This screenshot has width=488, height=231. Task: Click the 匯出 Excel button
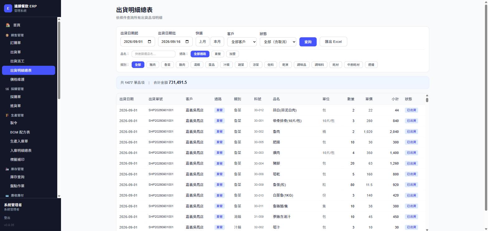click(x=333, y=42)
